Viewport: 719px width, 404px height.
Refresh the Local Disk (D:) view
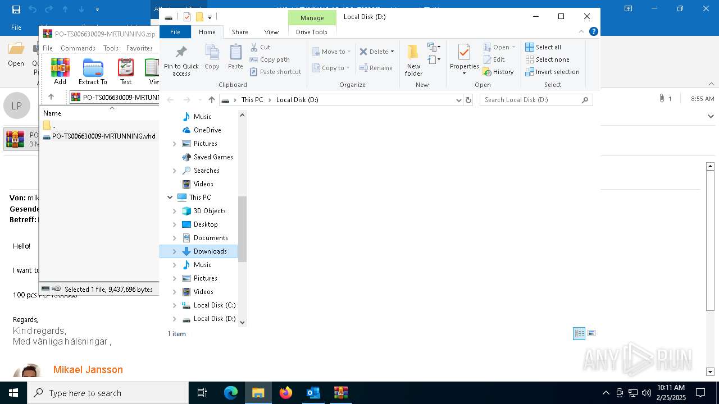pyautogui.click(x=468, y=100)
